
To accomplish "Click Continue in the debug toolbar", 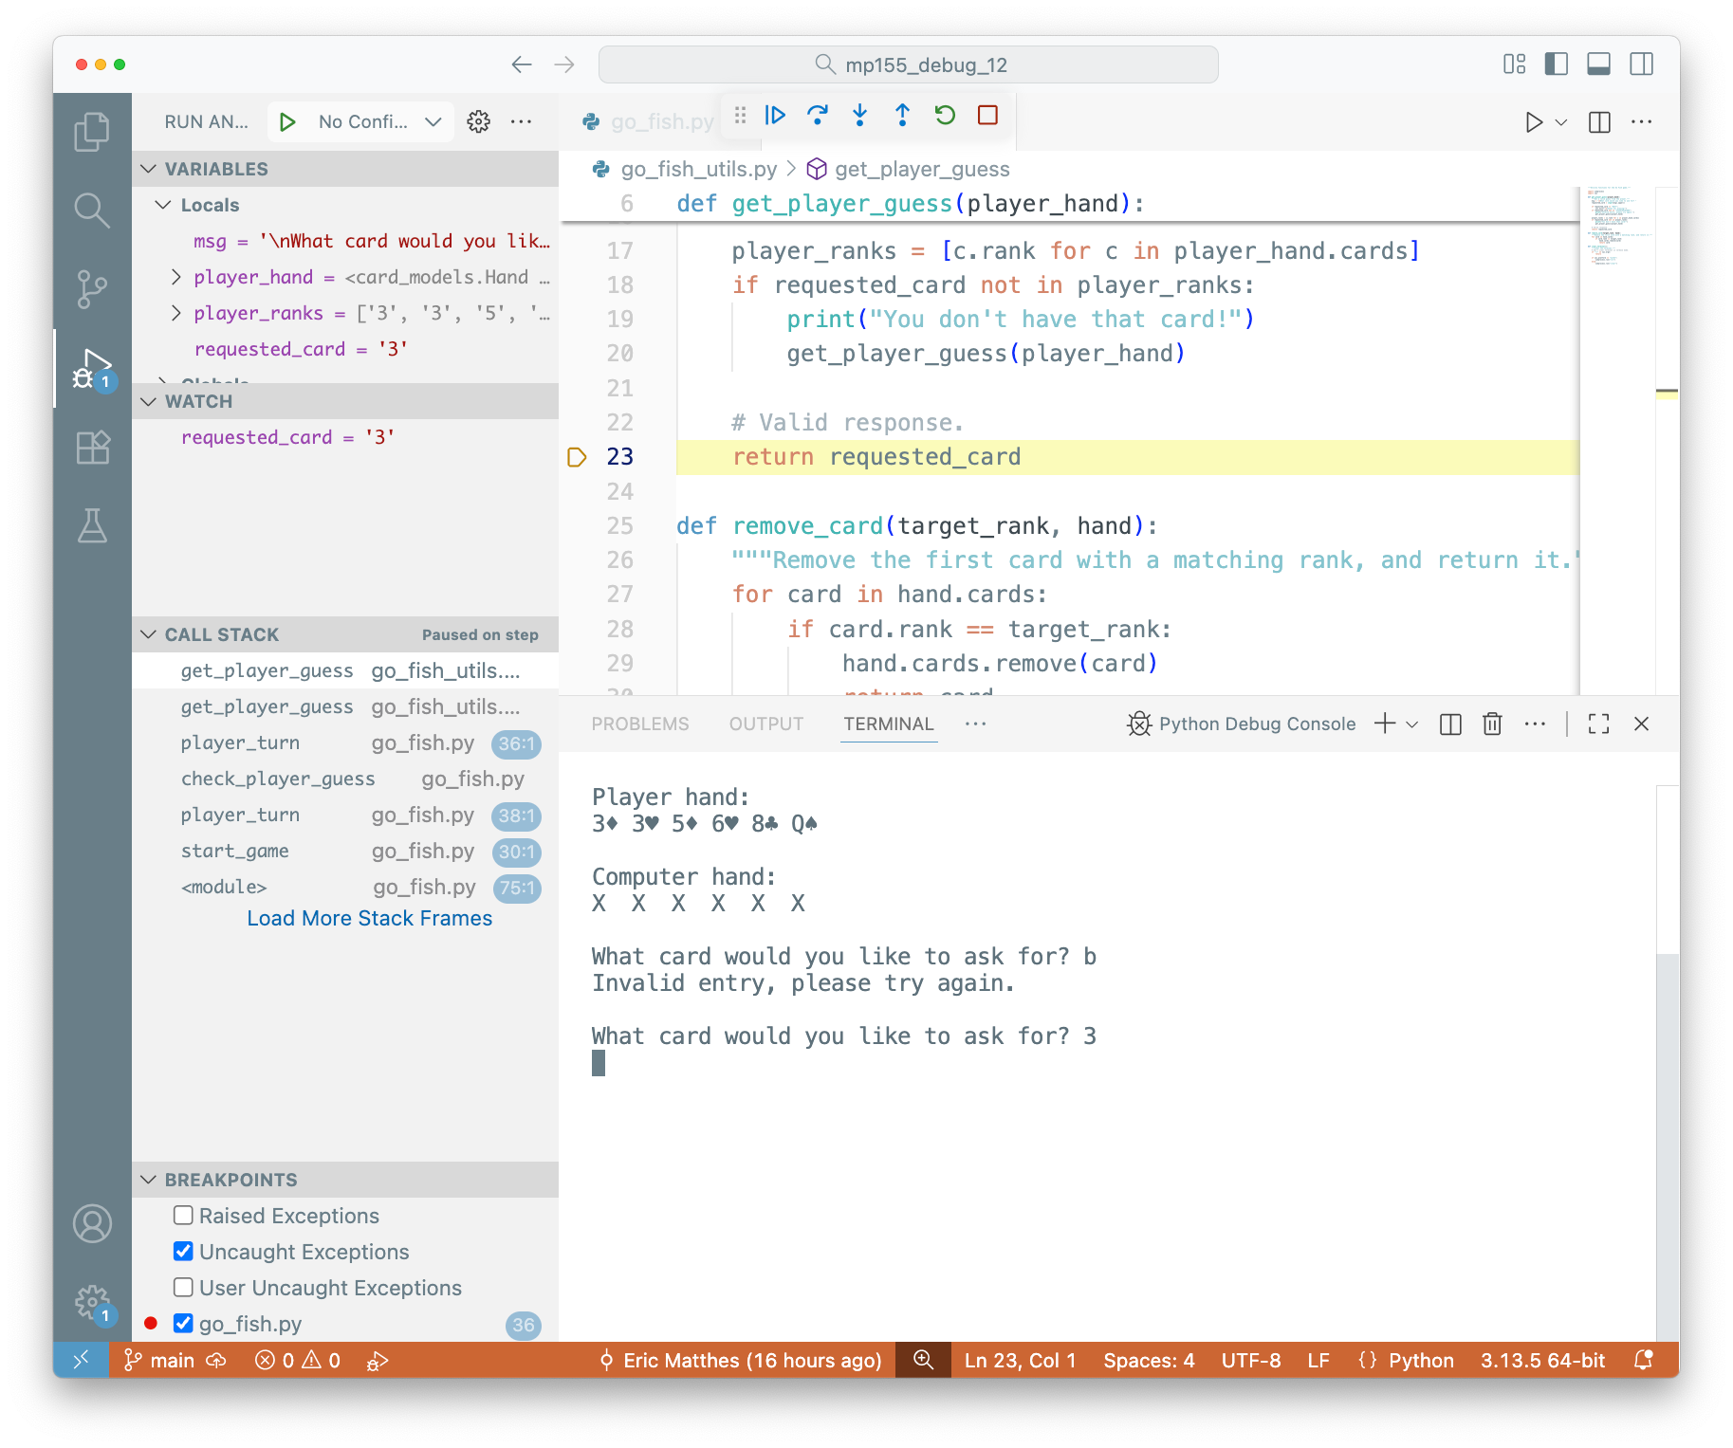I will (775, 116).
